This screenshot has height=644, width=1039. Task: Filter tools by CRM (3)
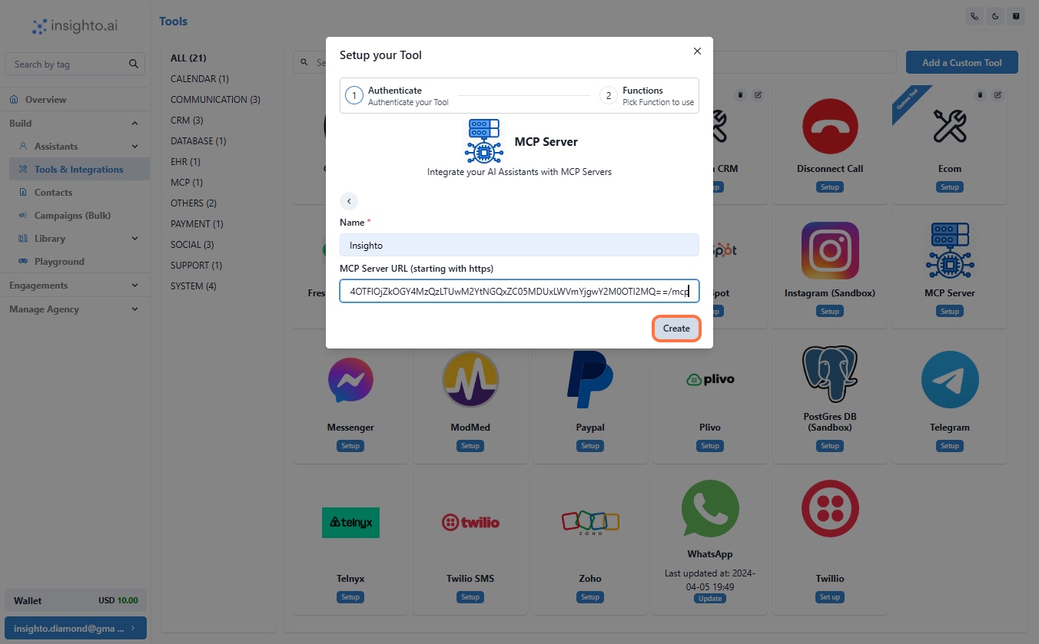coord(187,121)
